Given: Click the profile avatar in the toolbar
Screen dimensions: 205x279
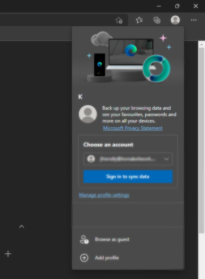Looking at the screenshot, I should [175, 20].
